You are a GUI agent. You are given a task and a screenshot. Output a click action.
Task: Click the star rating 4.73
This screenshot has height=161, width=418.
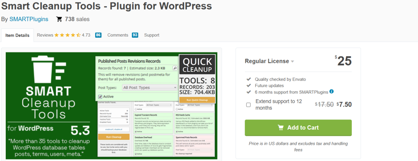click(x=72, y=35)
